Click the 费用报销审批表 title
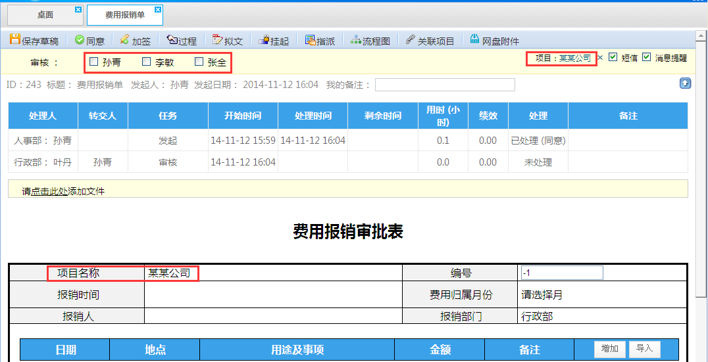The height and width of the screenshot is (362, 708). [348, 232]
